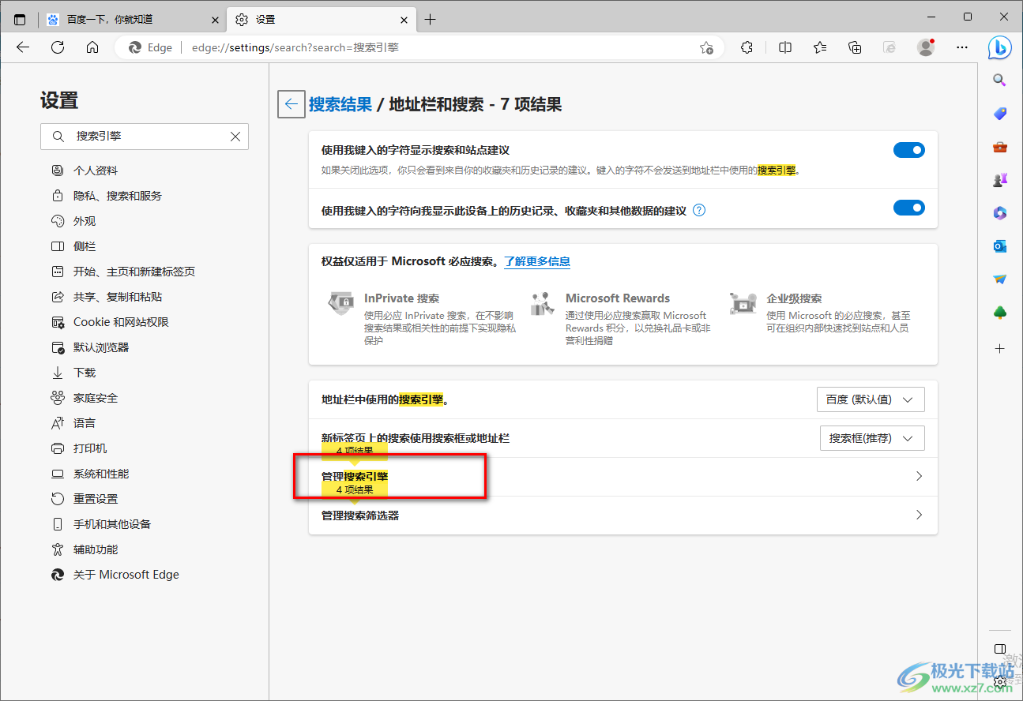Go to the home page
The width and height of the screenshot is (1023, 701).
pos(92,47)
